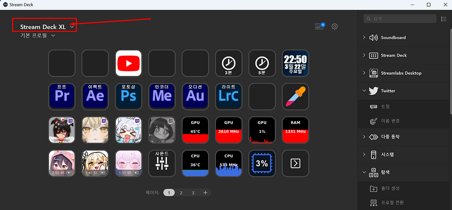
Task: Select the empty key beside the eyedropper
Action: pyautogui.click(x=262, y=97)
